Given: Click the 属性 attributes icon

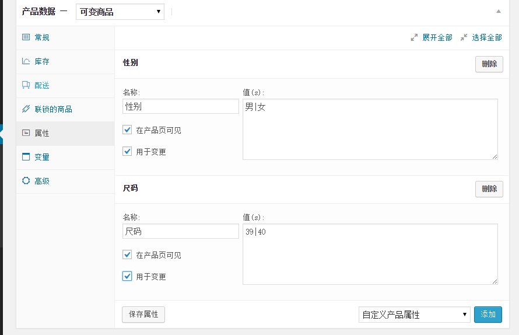Looking at the screenshot, I should click(26, 133).
